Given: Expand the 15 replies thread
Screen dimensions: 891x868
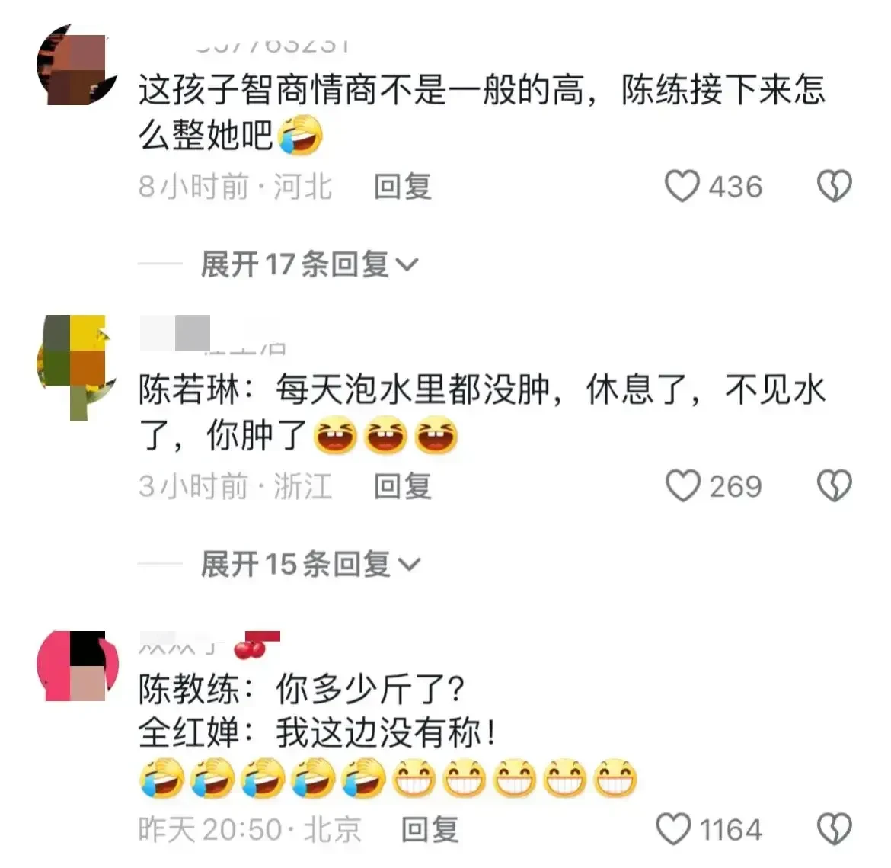Looking at the screenshot, I should tap(310, 564).
